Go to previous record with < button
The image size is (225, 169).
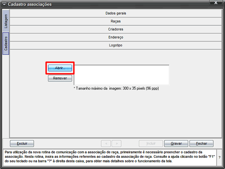[x=106, y=144]
